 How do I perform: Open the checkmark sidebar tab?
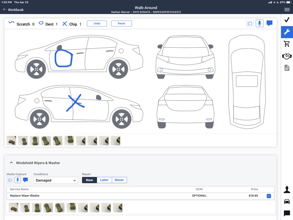click(x=287, y=20)
